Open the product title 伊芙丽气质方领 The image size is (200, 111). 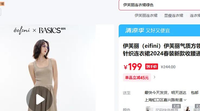[161, 50]
